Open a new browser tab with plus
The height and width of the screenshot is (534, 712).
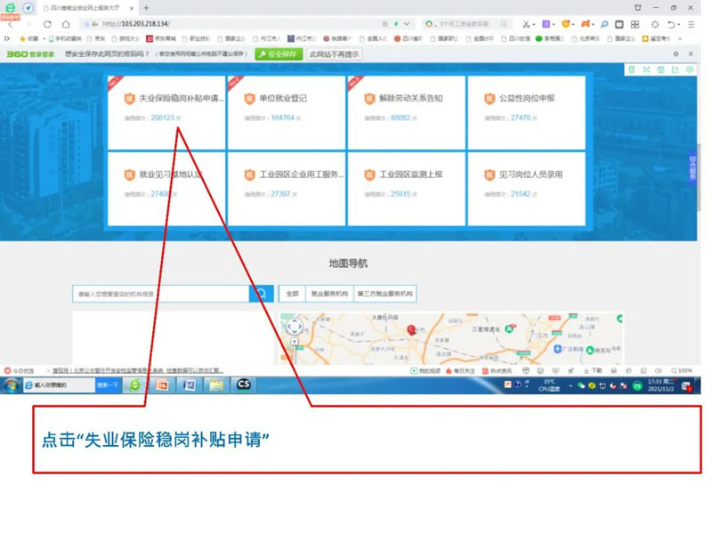(146, 8)
